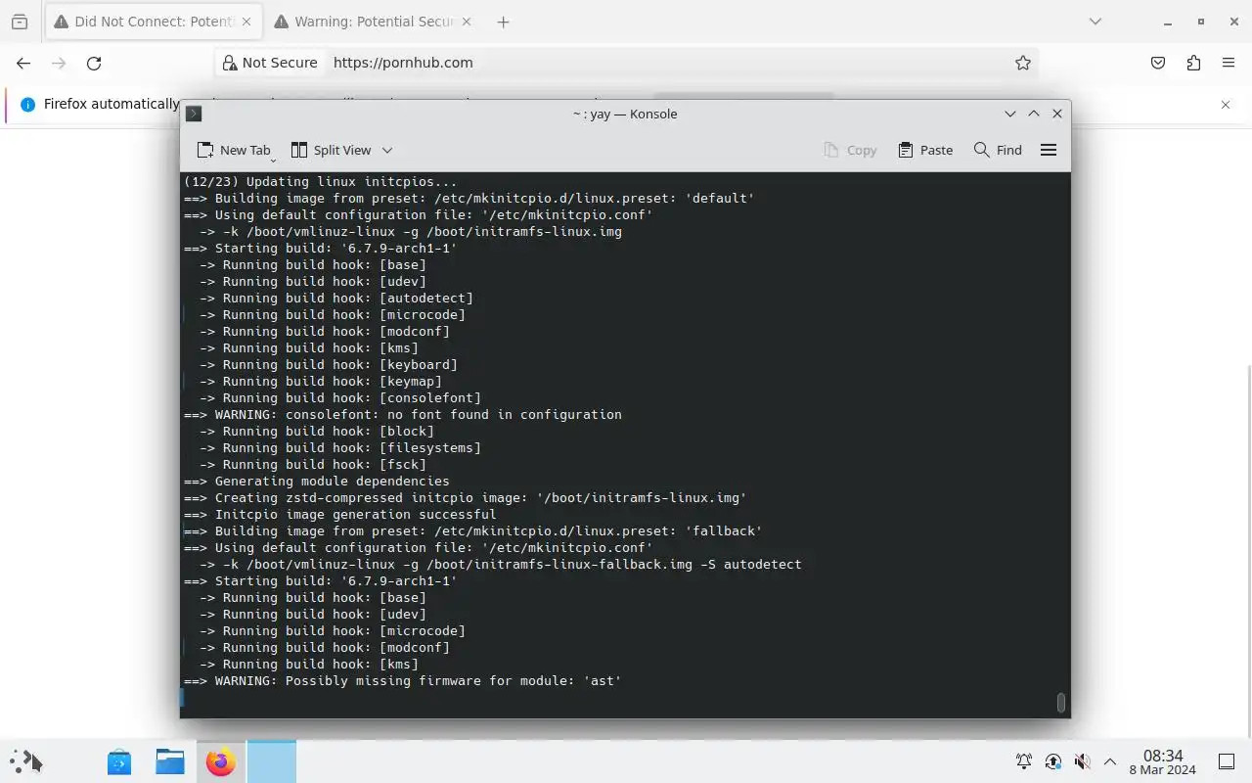The width and height of the screenshot is (1252, 783).
Task: Click the Konsole window icon in title bar
Action: [x=194, y=114]
